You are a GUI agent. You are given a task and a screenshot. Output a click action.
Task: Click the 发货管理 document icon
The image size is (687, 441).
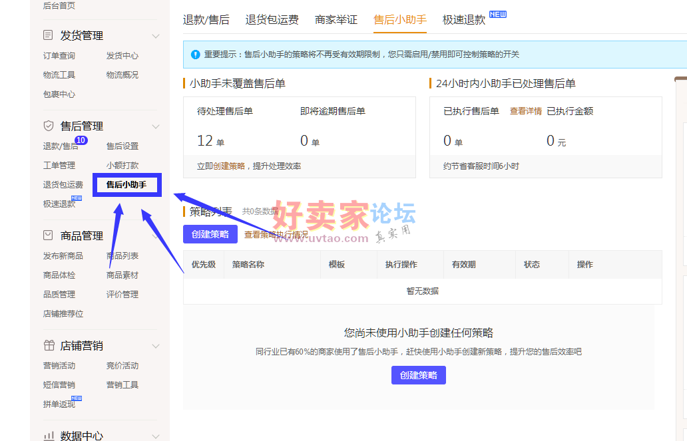48,35
